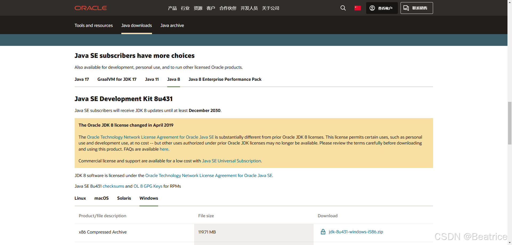Download jdk-8u431-windows-i586.zip
Viewport: 512px width, 245px height.
356,232
